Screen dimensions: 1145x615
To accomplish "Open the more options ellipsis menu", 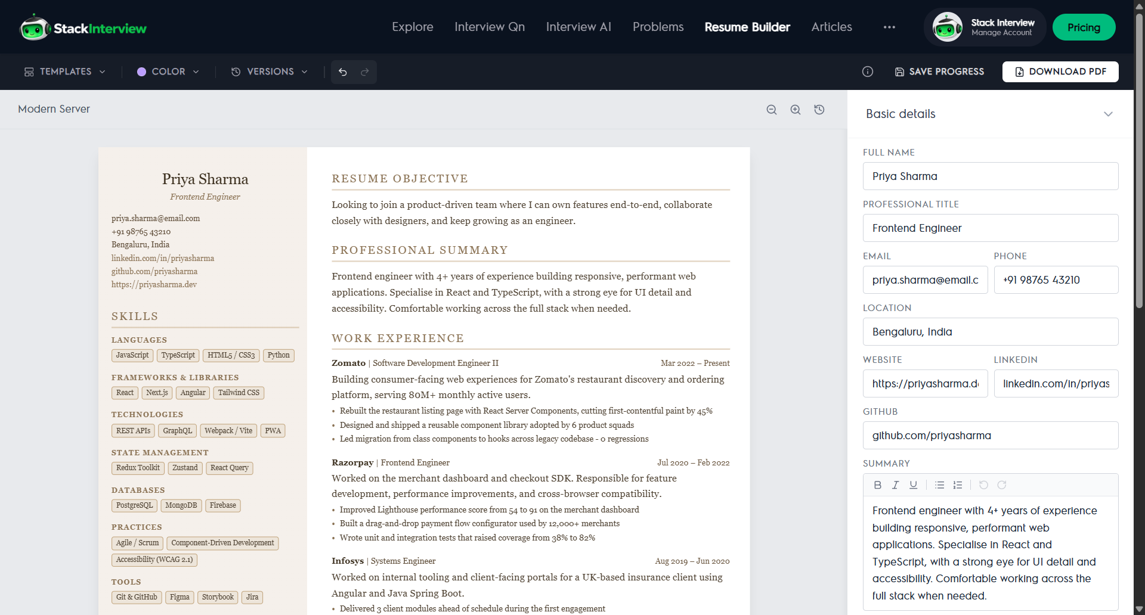I will click(x=889, y=27).
